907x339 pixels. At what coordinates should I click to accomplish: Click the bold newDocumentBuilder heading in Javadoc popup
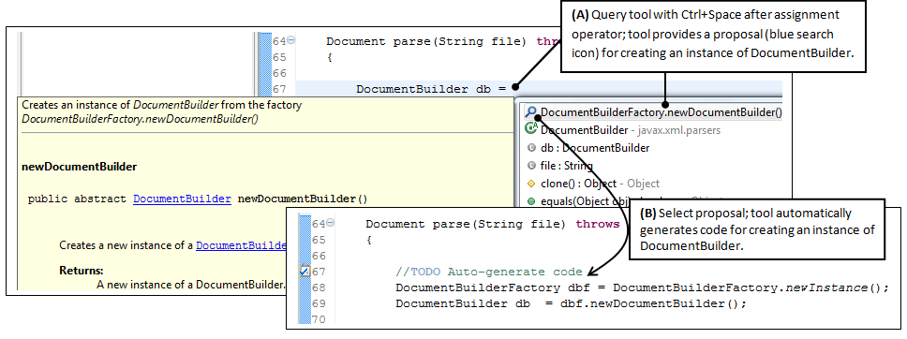(80, 167)
